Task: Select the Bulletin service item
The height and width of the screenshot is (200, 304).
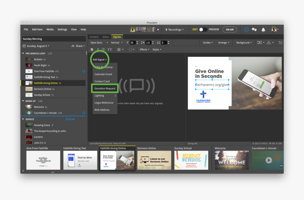Action: (x=53, y=59)
